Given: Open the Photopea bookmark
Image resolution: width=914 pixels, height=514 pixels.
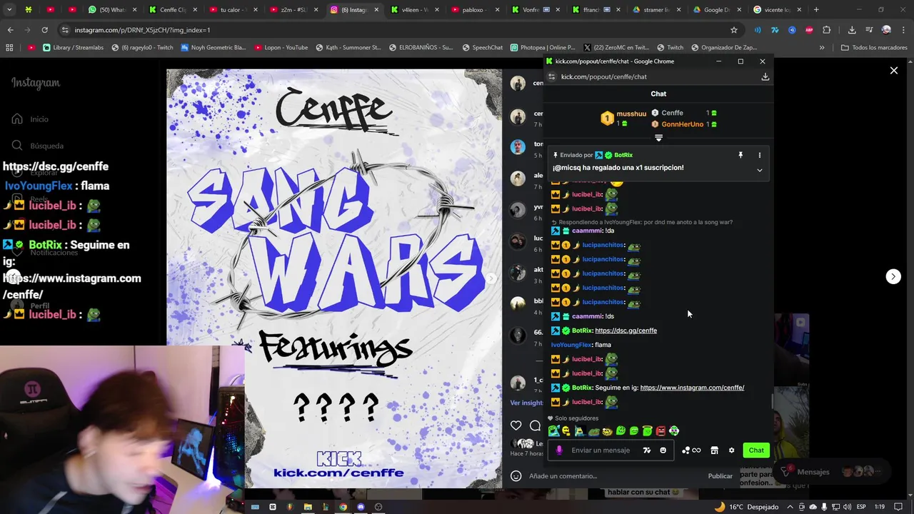Looking at the screenshot, I should point(543,48).
